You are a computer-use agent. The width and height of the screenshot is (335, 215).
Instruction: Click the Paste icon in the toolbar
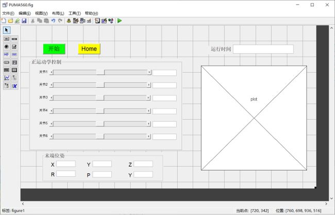pyautogui.click(x=46, y=21)
